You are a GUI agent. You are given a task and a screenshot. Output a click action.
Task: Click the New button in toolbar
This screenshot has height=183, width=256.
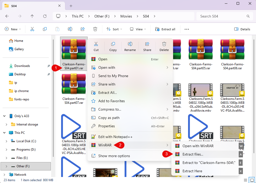tap(13, 29)
